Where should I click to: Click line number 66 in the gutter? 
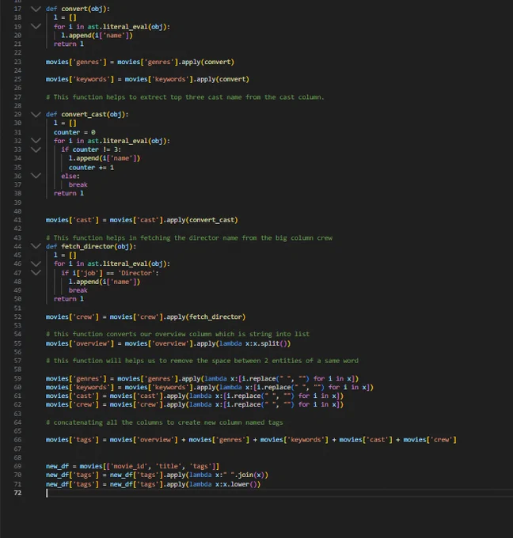pos(17,440)
